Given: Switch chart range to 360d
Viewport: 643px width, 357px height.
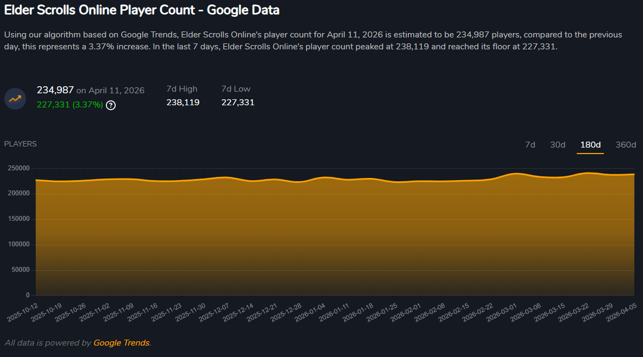Looking at the screenshot, I should (626, 145).
